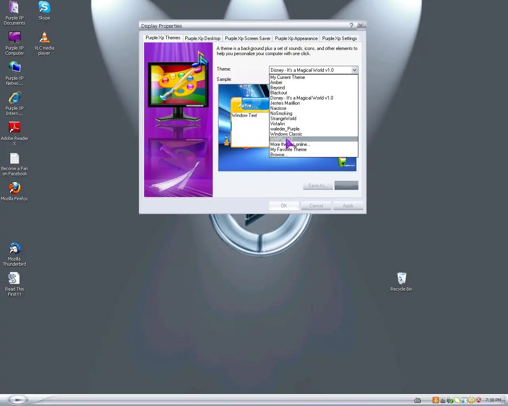
Task: Open the Skype desktop shortcut
Action: tap(44, 10)
